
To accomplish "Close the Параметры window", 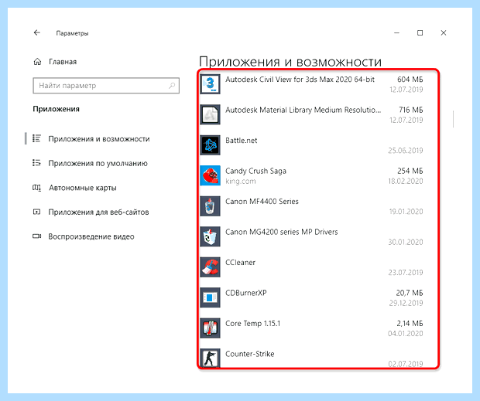I will [444, 33].
